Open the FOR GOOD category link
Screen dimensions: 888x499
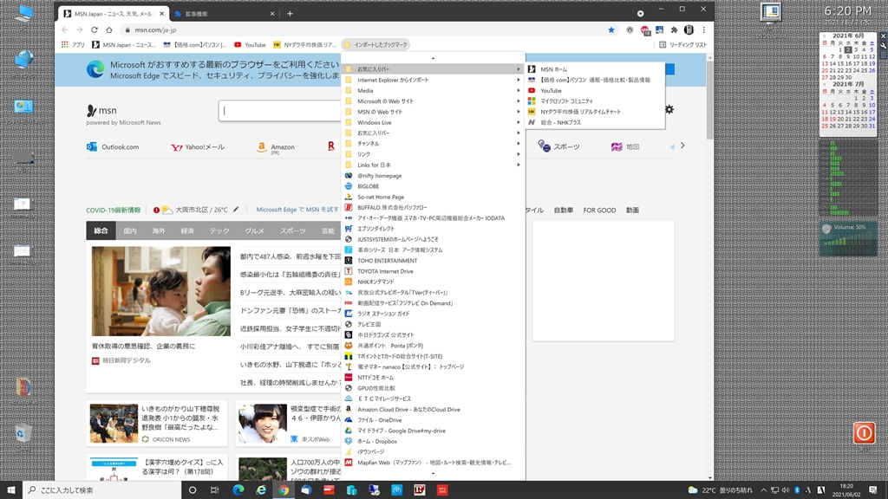pyautogui.click(x=599, y=210)
